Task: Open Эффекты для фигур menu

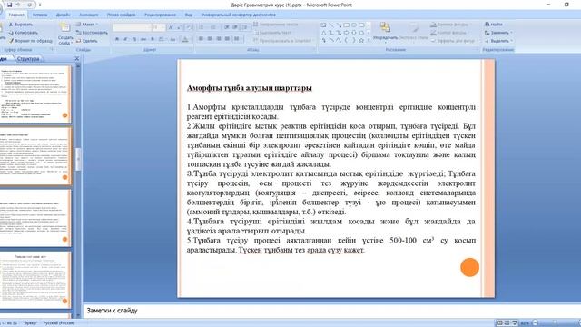Action: coord(454,41)
